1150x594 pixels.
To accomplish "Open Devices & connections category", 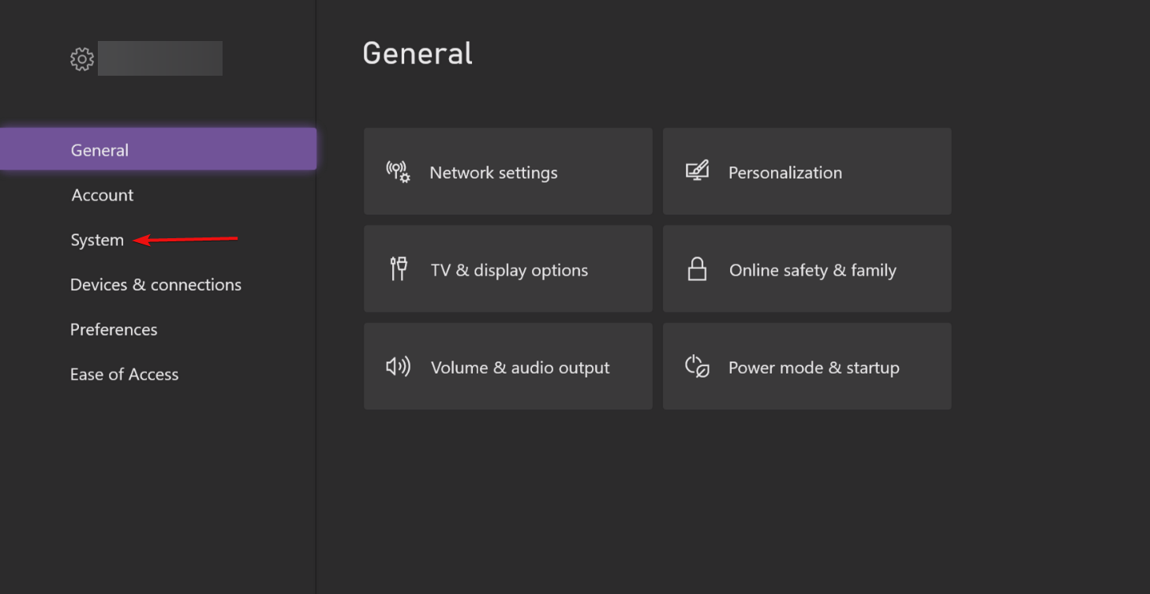I will click(x=155, y=285).
